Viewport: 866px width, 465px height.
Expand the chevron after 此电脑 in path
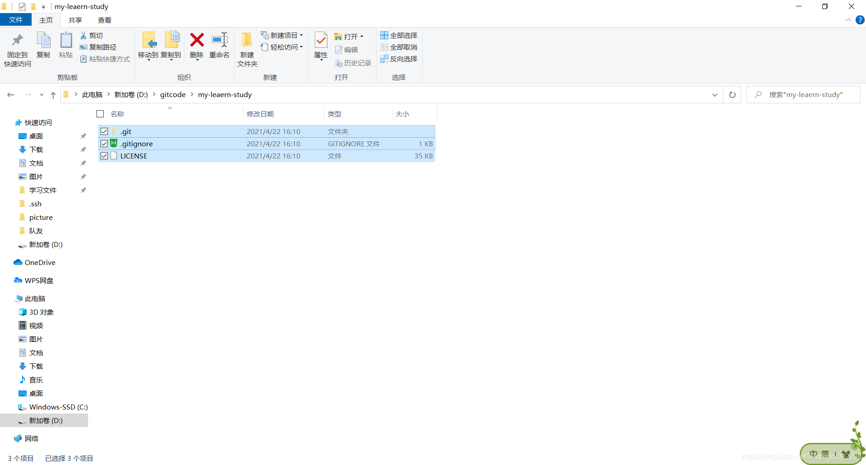click(108, 94)
